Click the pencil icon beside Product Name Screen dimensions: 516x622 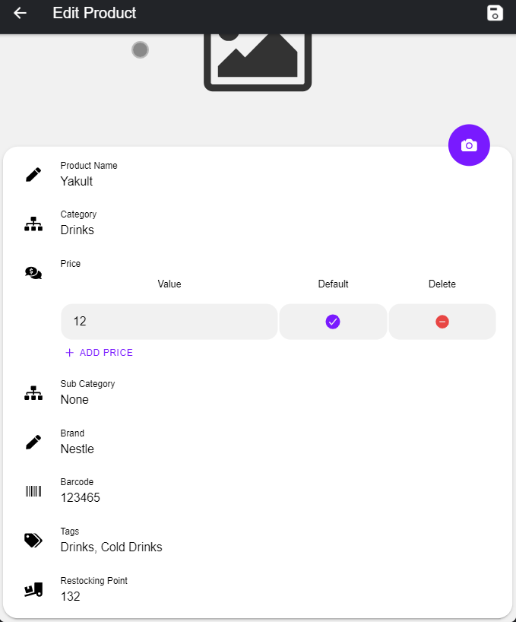(x=33, y=175)
